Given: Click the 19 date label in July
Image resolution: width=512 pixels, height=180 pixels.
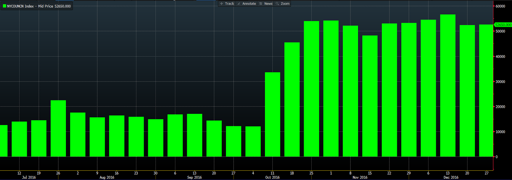Looking at the screenshot, I should pos(39,173).
